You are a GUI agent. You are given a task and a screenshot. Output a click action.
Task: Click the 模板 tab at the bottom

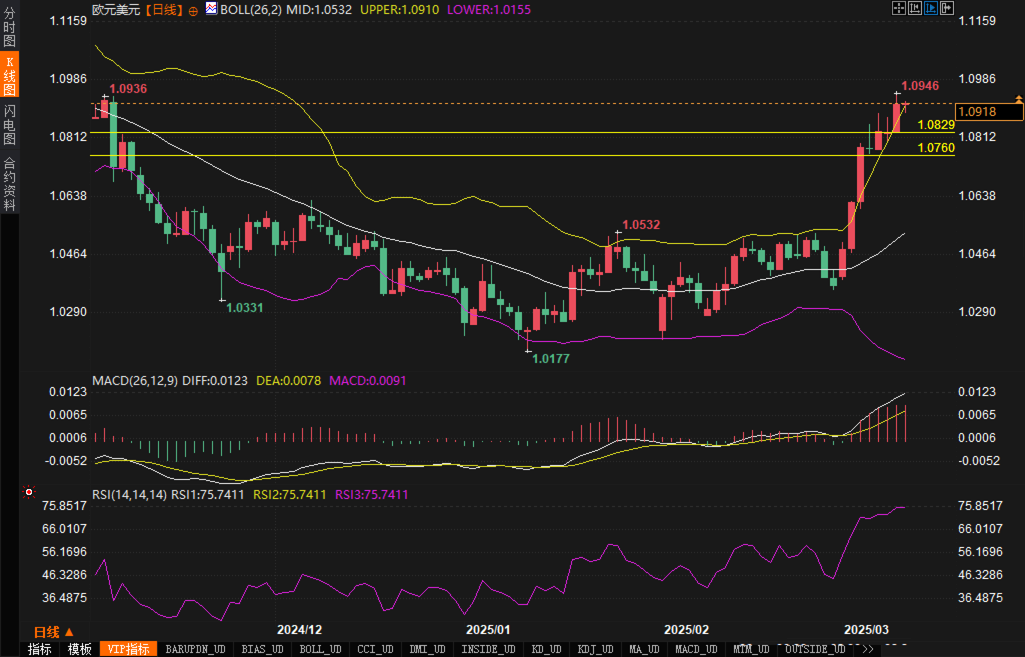pyautogui.click(x=79, y=649)
